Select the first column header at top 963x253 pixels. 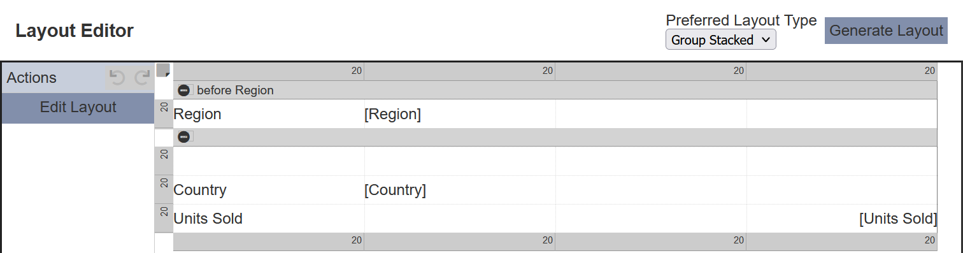[x=268, y=71]
